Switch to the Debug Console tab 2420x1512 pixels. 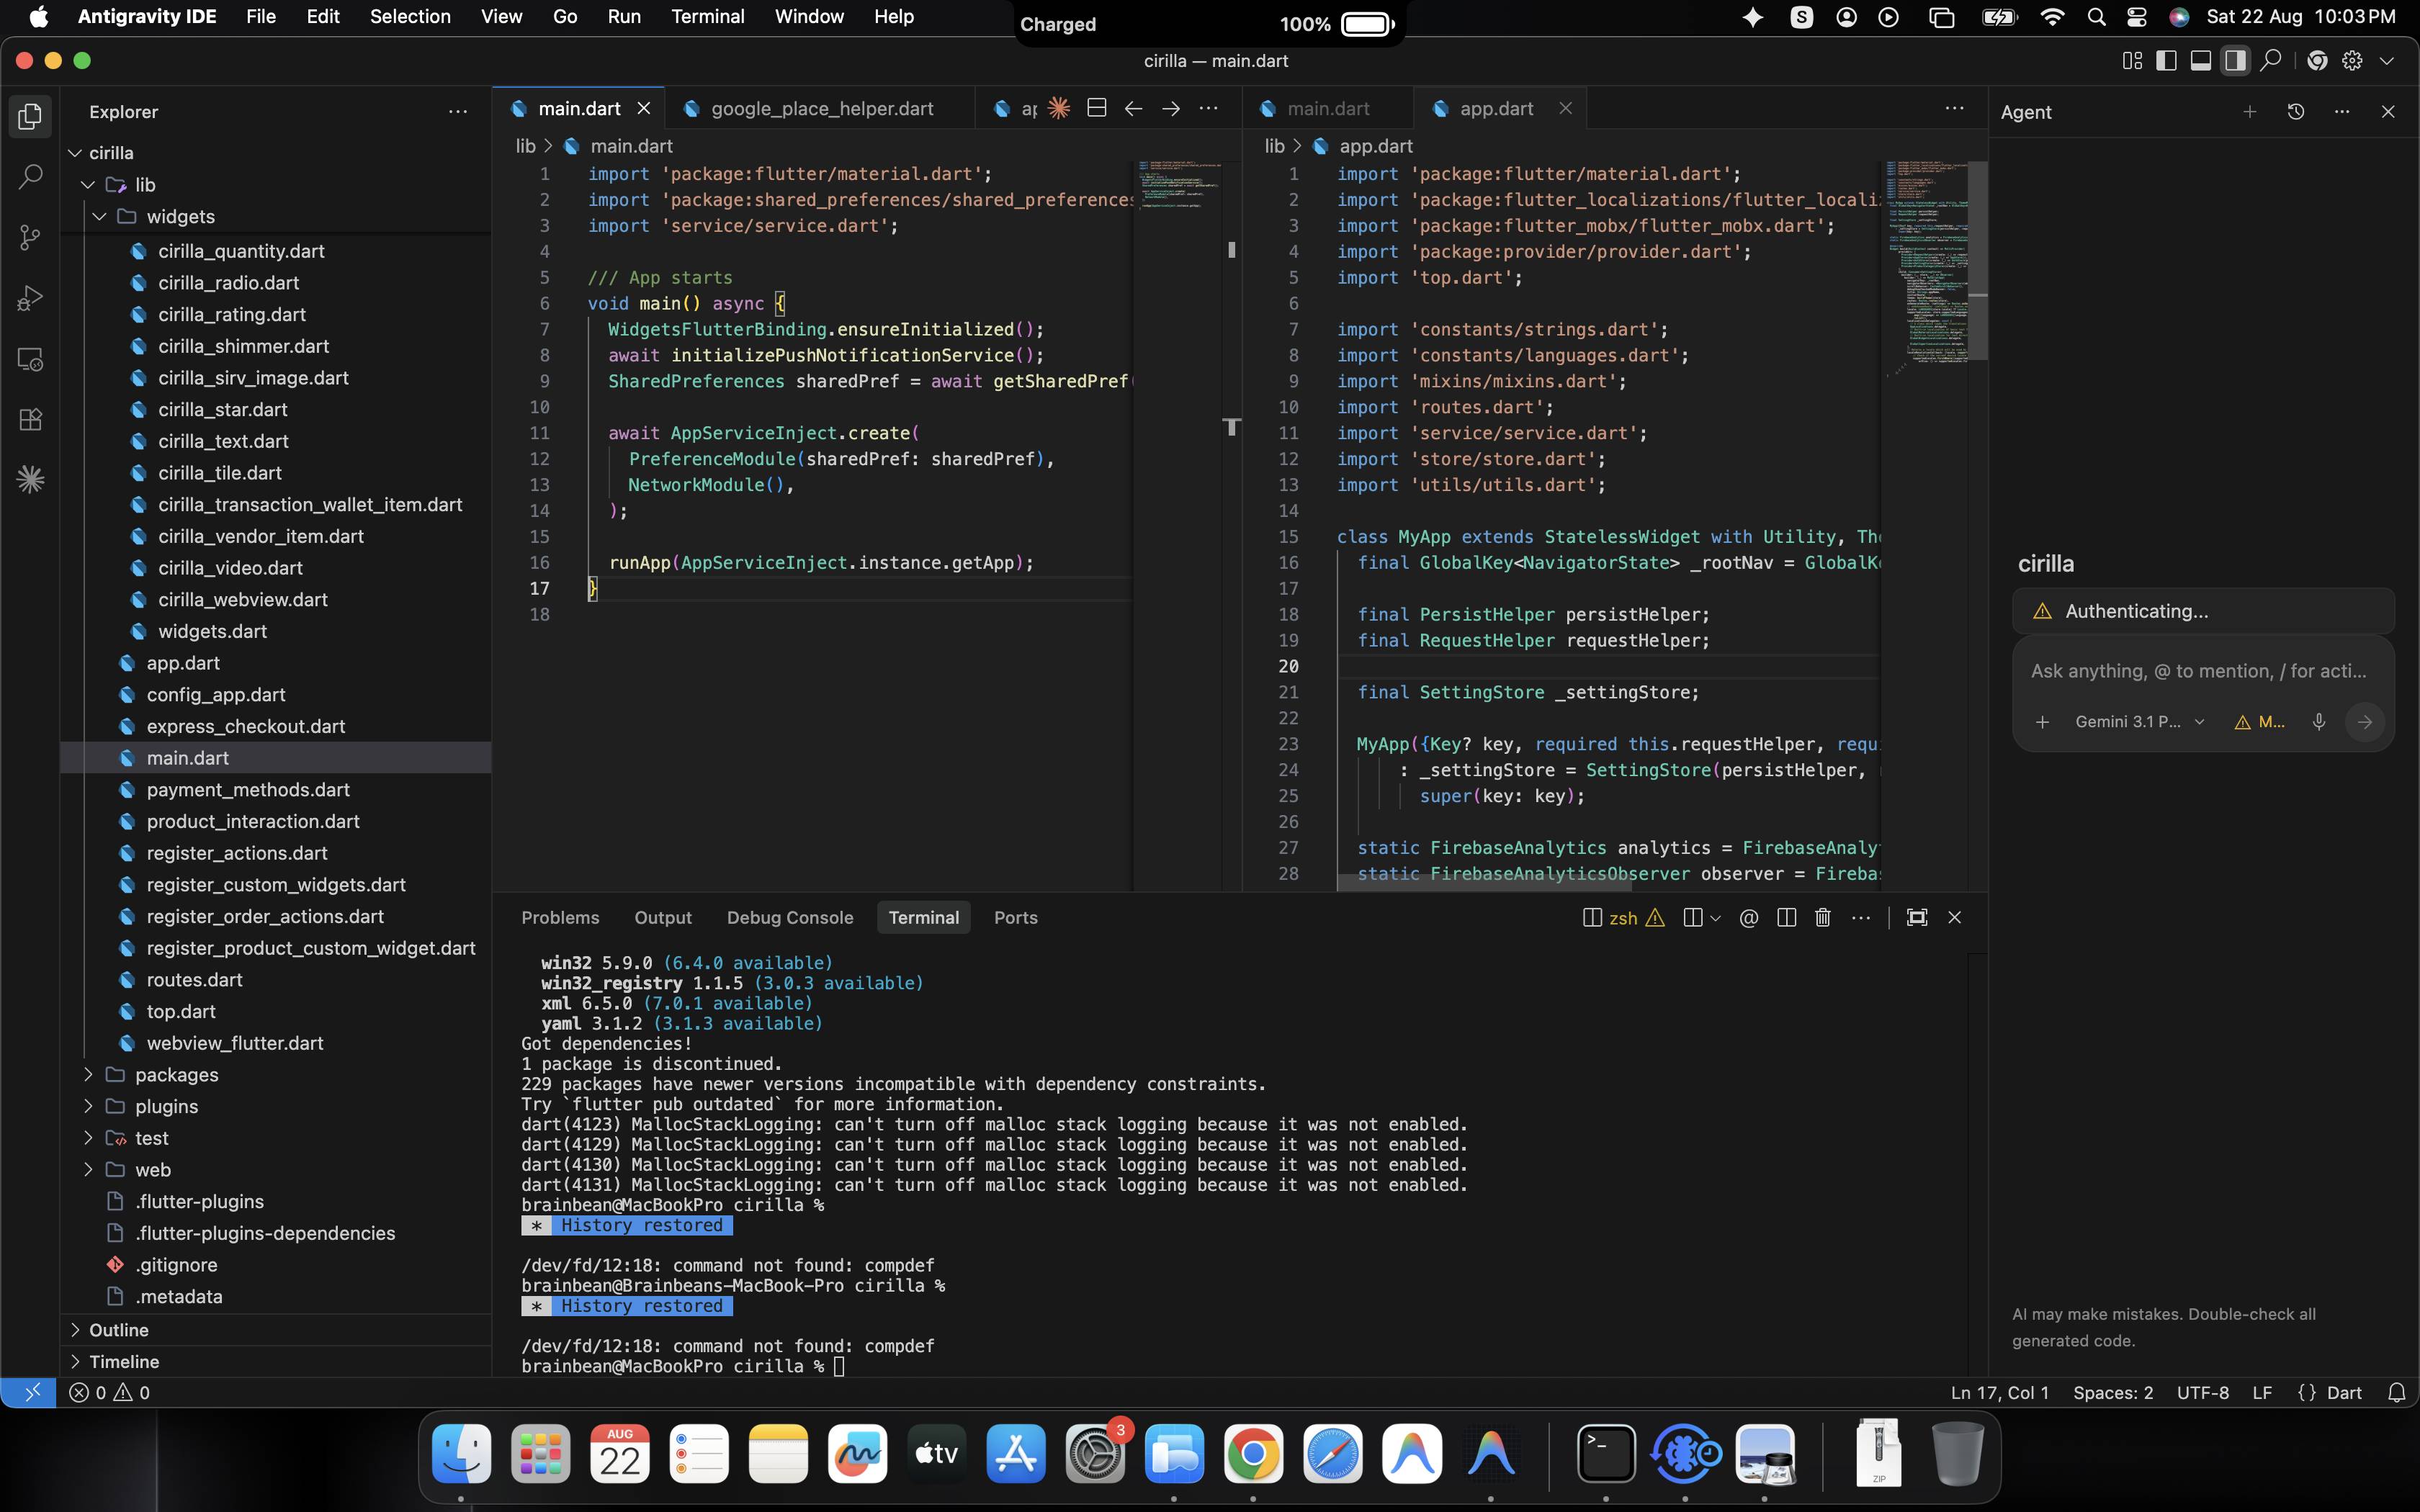(790, 917)
